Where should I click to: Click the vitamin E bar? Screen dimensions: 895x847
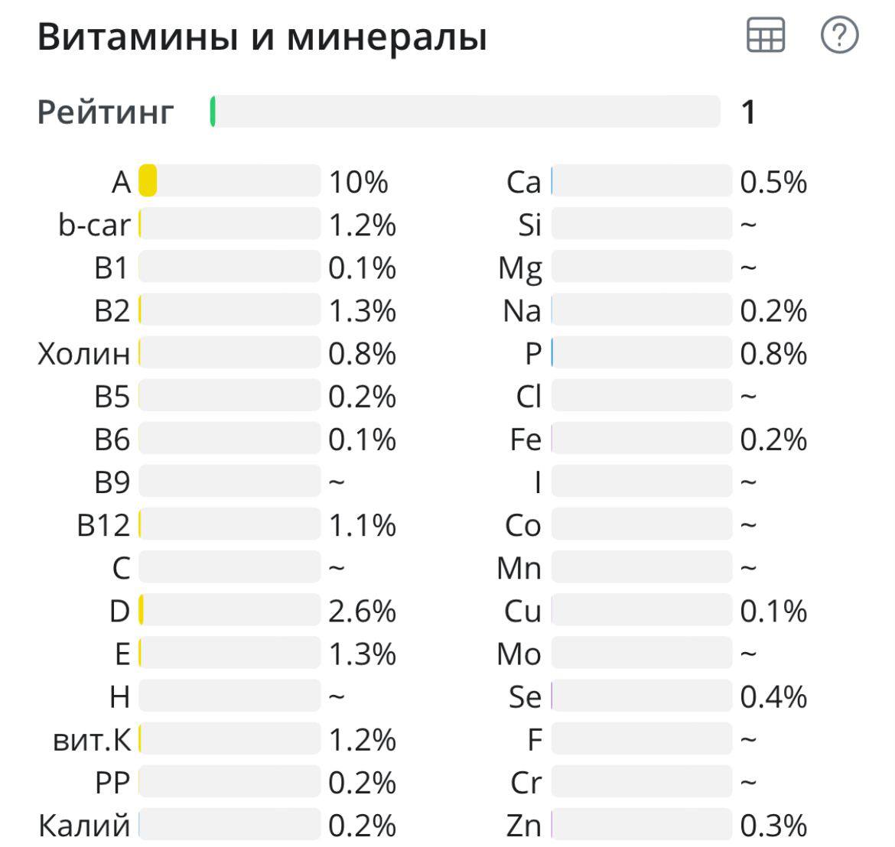[229, 653]
